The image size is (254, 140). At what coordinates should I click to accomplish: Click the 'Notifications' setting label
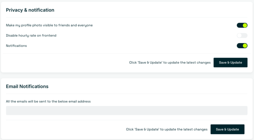[16, 46]
